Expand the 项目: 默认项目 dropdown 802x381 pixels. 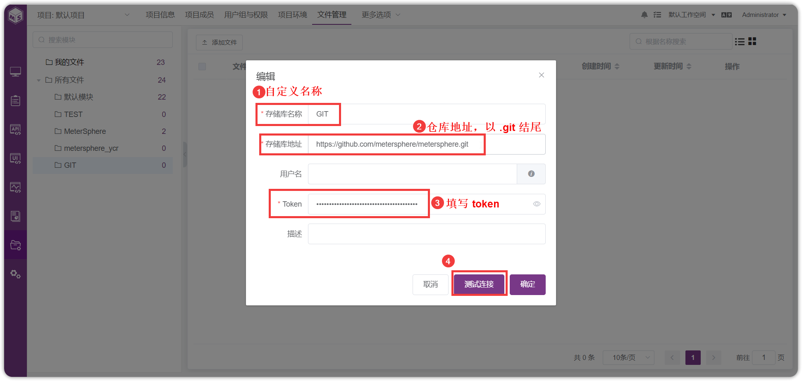(84, 15)
